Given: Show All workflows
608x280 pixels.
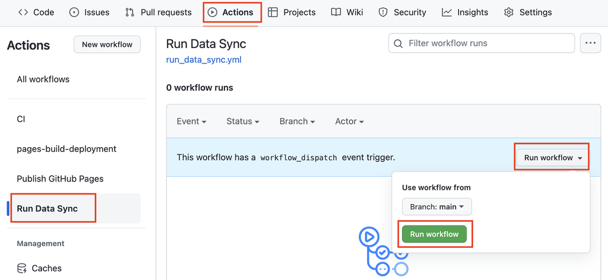Looking at the screenshot, I should point(43,79).
